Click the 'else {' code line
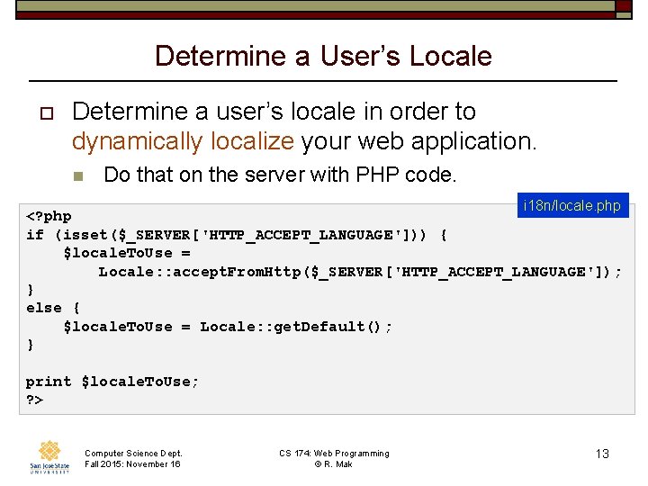 pos(53,309)
